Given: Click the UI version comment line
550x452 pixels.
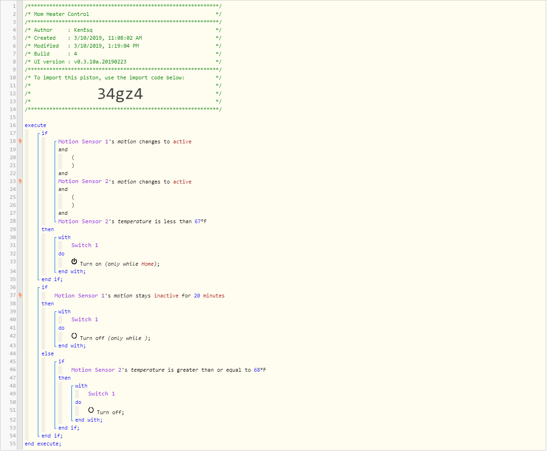Looking at the screenshot, I should (x=123, y=62).
